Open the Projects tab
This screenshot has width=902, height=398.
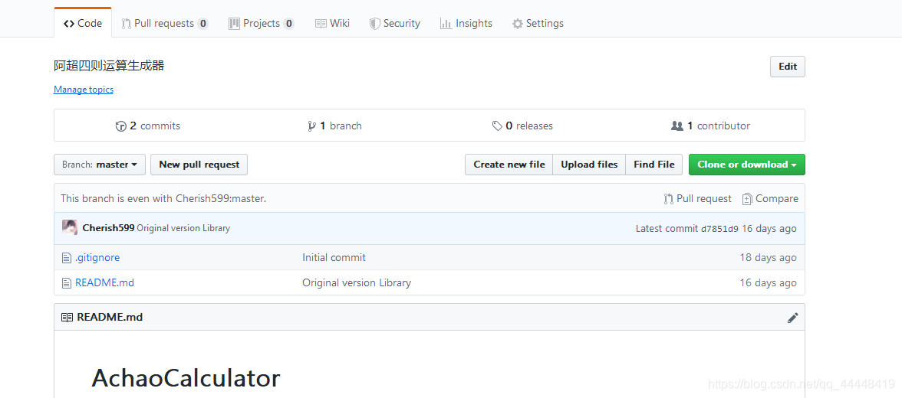(x=261, y=23)
